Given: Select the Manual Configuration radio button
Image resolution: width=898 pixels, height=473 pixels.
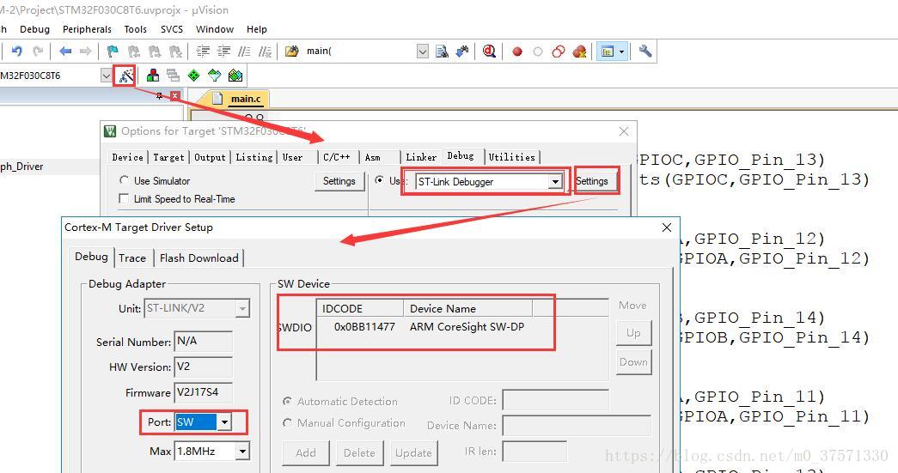Looking at the screenshot, I should (288, 423).
